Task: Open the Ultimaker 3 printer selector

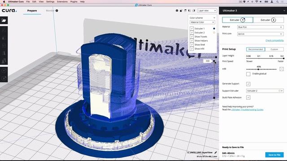Action: pos(253,11)
